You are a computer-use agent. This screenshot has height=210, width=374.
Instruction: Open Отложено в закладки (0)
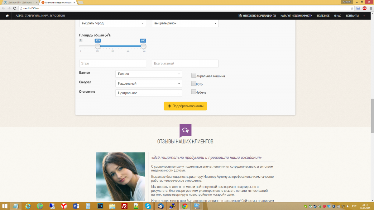(x=257, y=16)
